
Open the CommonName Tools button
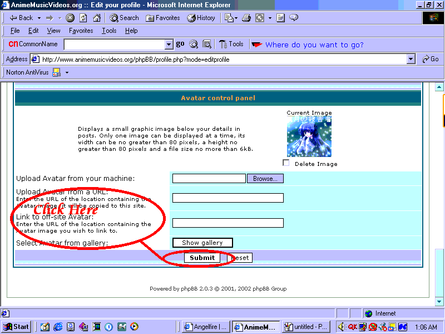click(x=231, y=45)
